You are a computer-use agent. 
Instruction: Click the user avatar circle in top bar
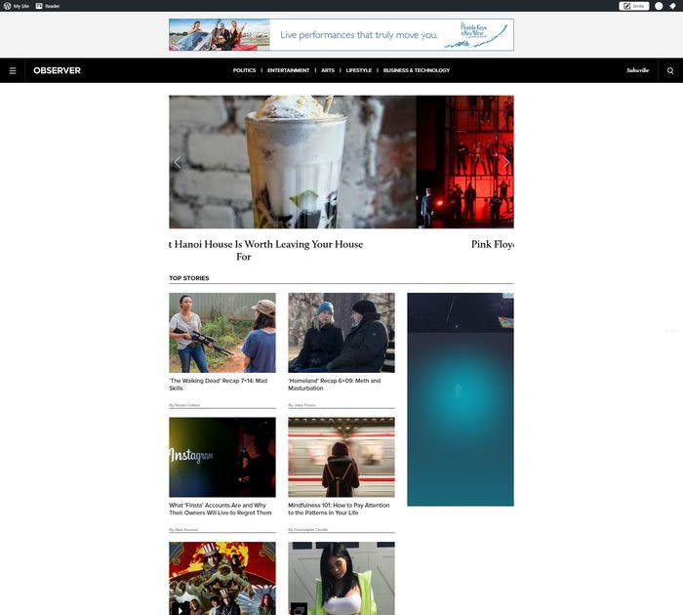[x=659, y=6]
